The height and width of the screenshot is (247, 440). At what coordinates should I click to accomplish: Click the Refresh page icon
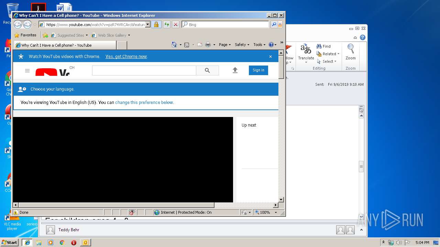[x=166, y=24]
